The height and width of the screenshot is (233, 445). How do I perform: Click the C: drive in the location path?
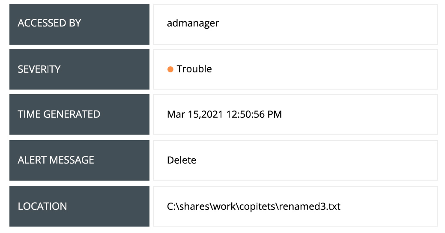tap(171, 206)
